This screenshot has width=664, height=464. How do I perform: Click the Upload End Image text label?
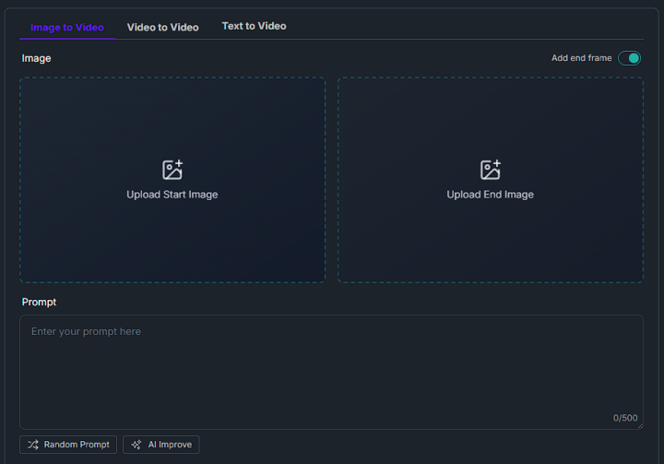(491, 195)
